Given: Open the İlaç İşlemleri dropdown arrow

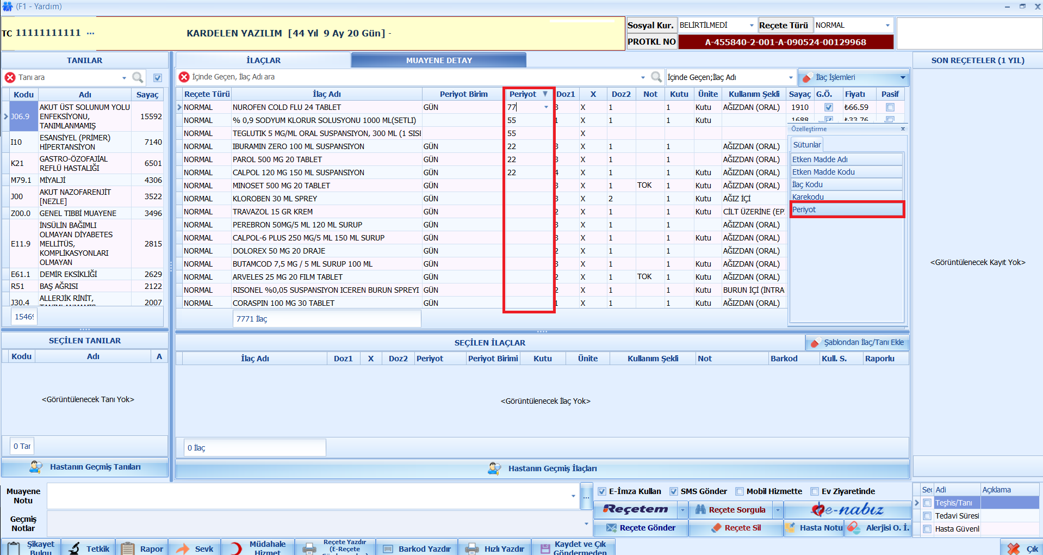Looking at the screenshot, I should (x=903, y=77).
